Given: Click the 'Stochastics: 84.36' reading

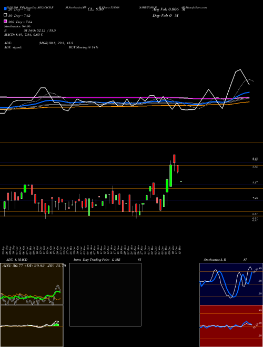Looking at the screenshot, I should (x=17, y=26).
